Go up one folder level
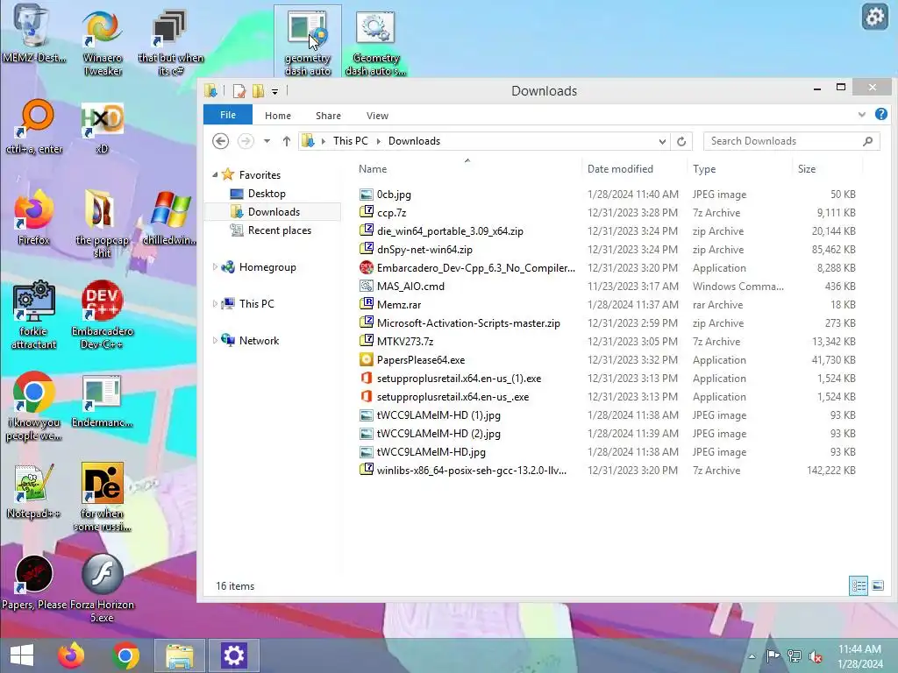Viewport: 898px width, 673px height. click(x=287, y=141)
